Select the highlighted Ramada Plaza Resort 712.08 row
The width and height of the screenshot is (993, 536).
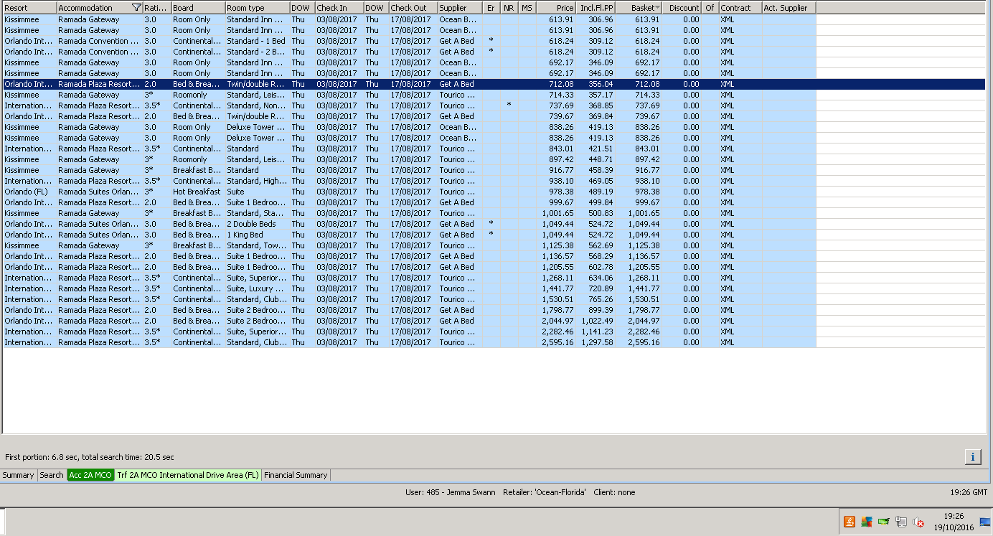tap(494, 84)
